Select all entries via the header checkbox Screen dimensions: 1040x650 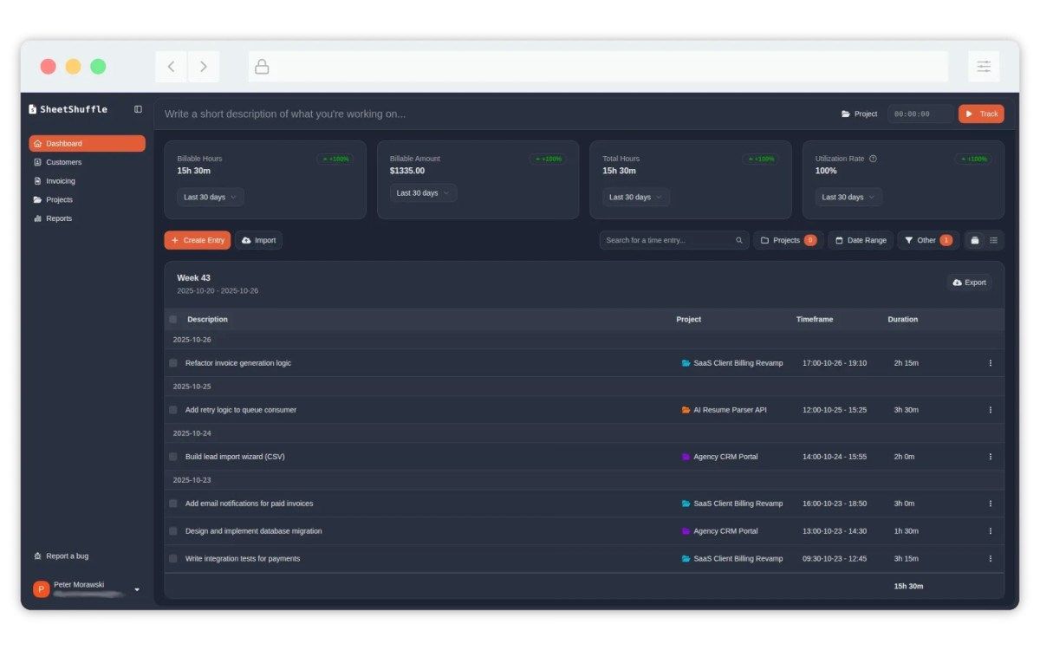coord(172,319)
